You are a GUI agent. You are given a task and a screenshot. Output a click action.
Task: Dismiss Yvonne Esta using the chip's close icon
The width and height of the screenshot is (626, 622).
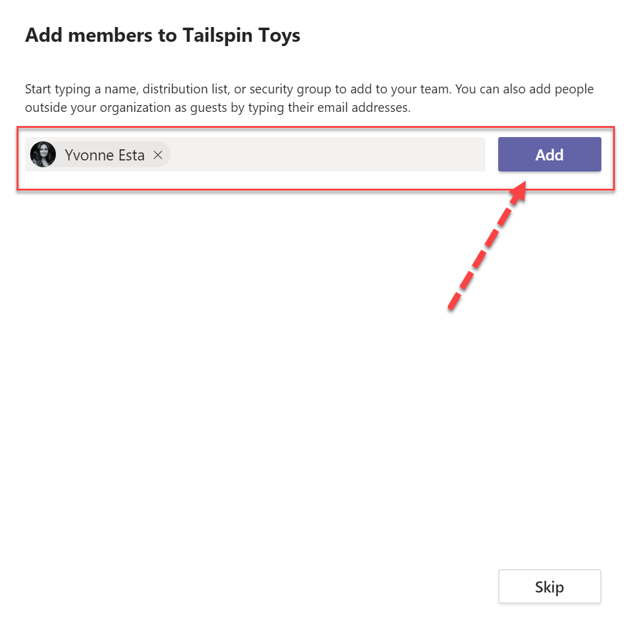pyautogui.click(x=157, y=155)
